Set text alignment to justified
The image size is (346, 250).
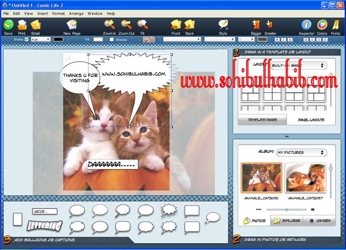[x=325, y=39]
